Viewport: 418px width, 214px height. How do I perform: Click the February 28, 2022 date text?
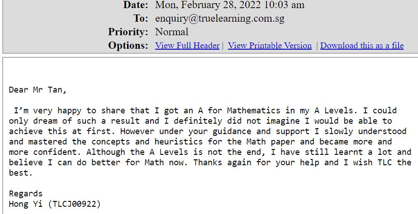[222, 5]
